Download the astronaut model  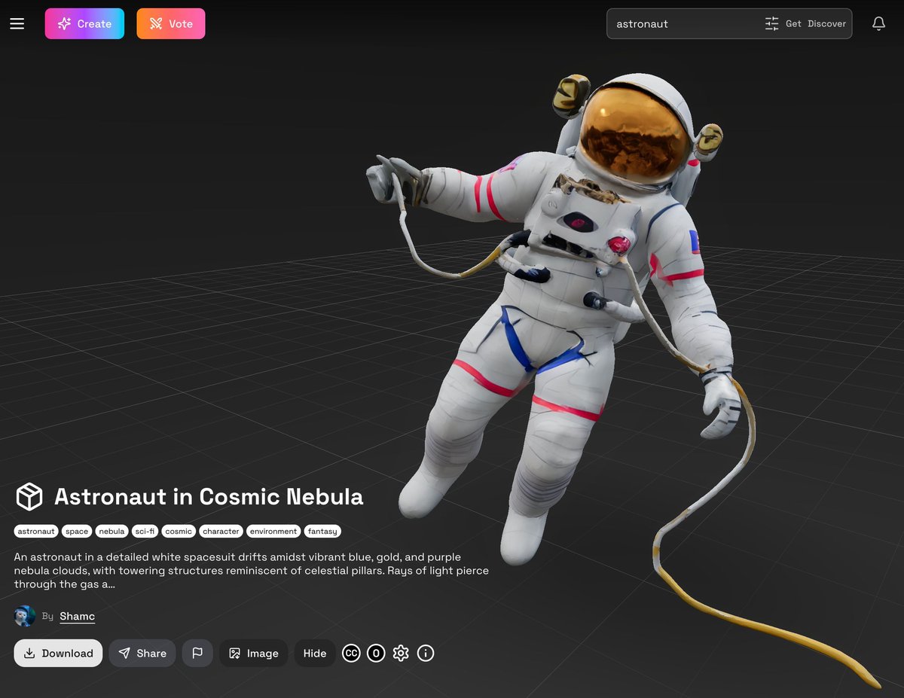(x=58, y=653)
